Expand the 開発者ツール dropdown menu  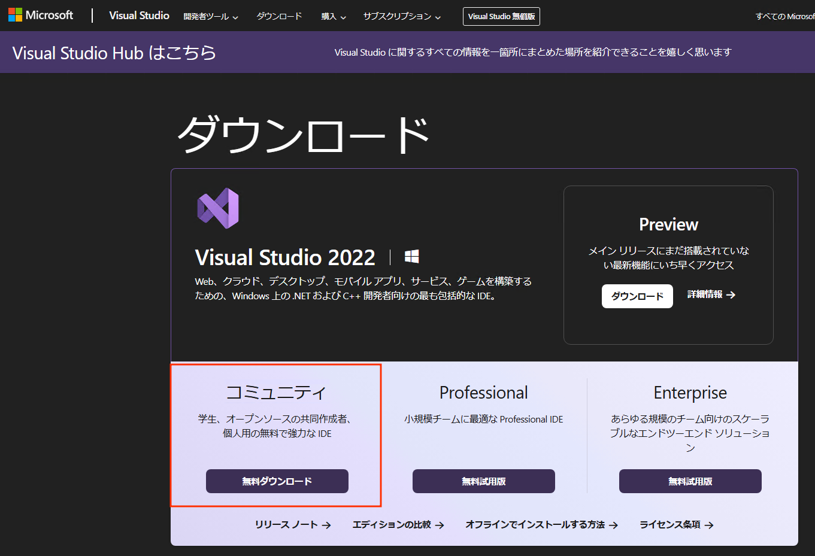point(211,17)
